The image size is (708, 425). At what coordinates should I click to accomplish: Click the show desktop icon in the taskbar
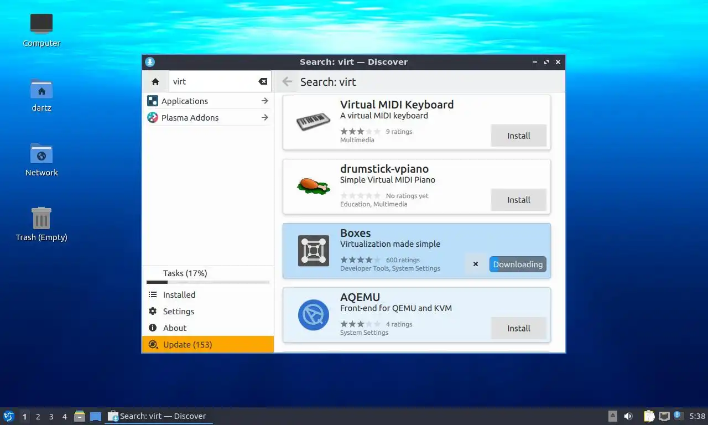(96, 416)
